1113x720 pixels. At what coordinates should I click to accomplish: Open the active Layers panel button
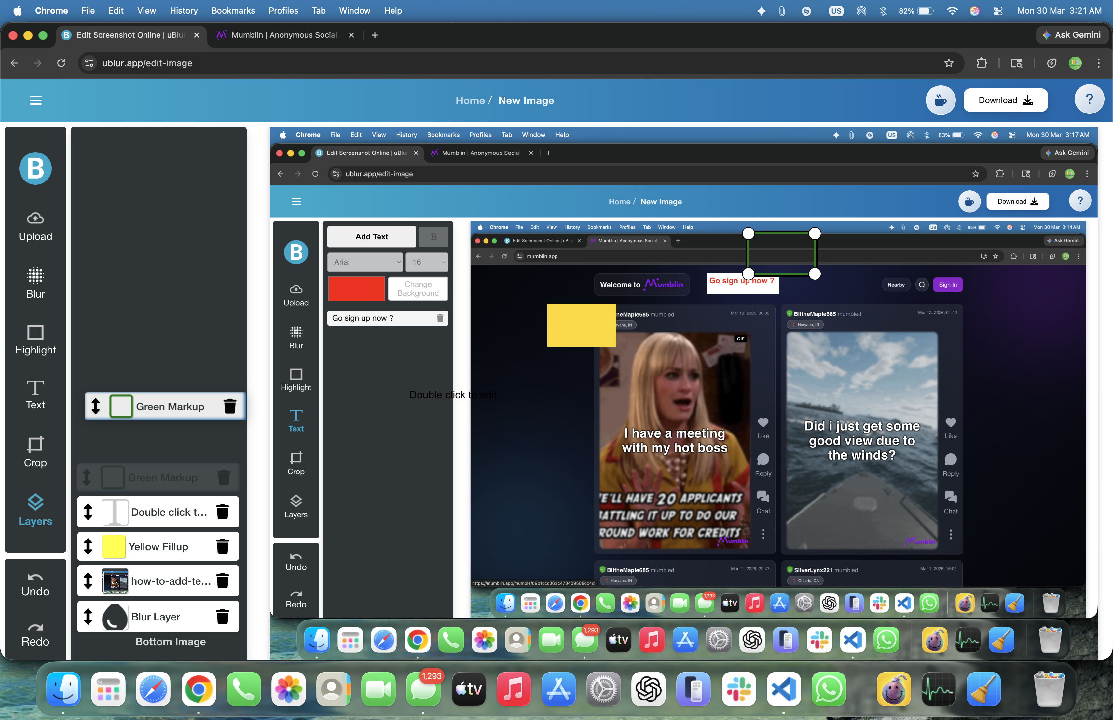[35, 510]
